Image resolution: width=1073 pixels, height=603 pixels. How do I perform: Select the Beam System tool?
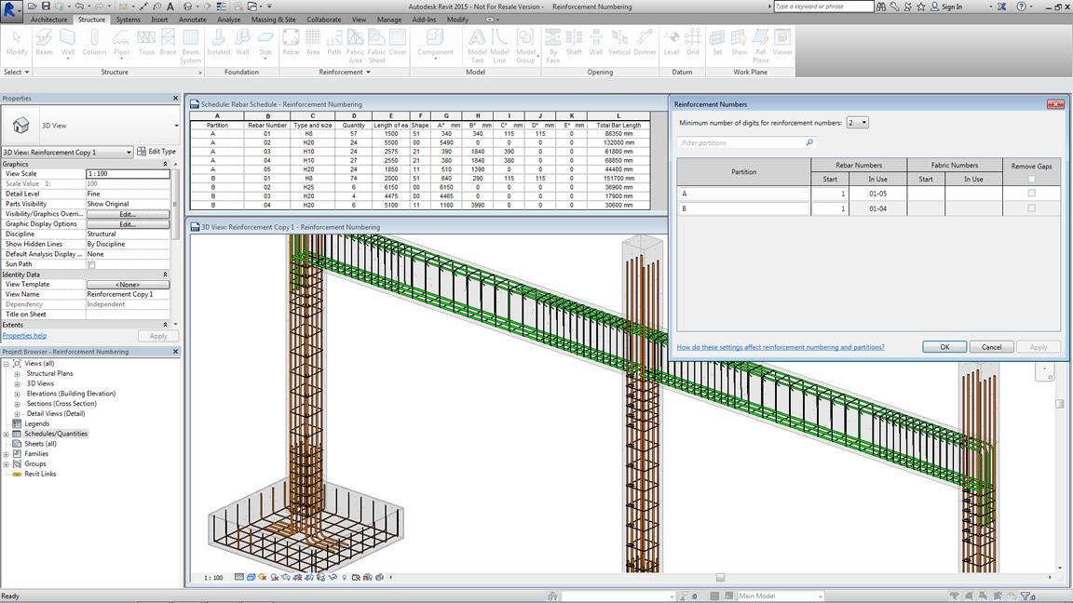(190, 46)
